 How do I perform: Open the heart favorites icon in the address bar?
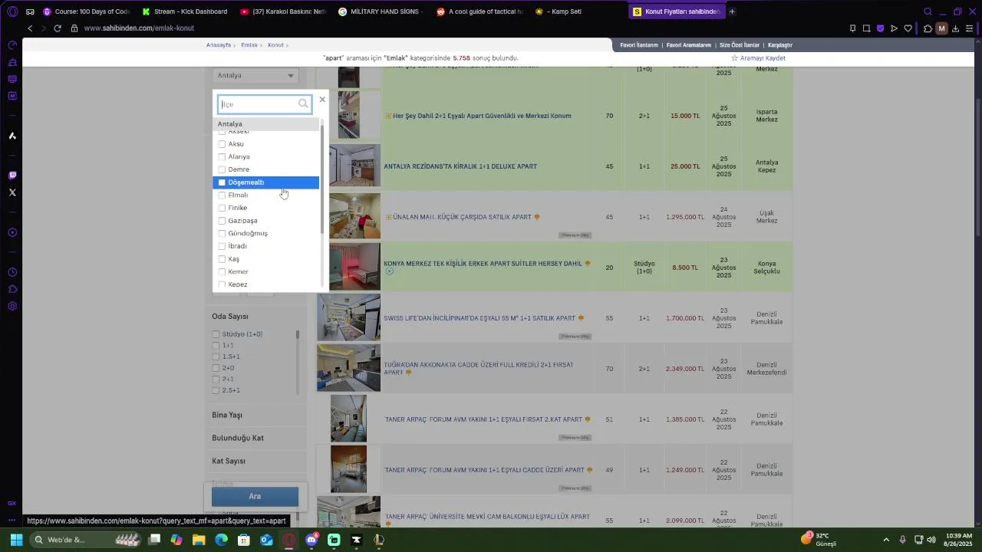tap(908, 28)
